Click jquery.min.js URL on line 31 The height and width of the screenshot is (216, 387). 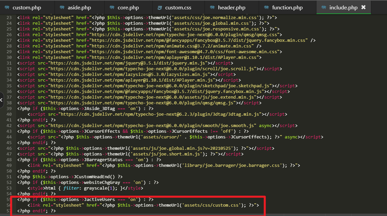128,63
